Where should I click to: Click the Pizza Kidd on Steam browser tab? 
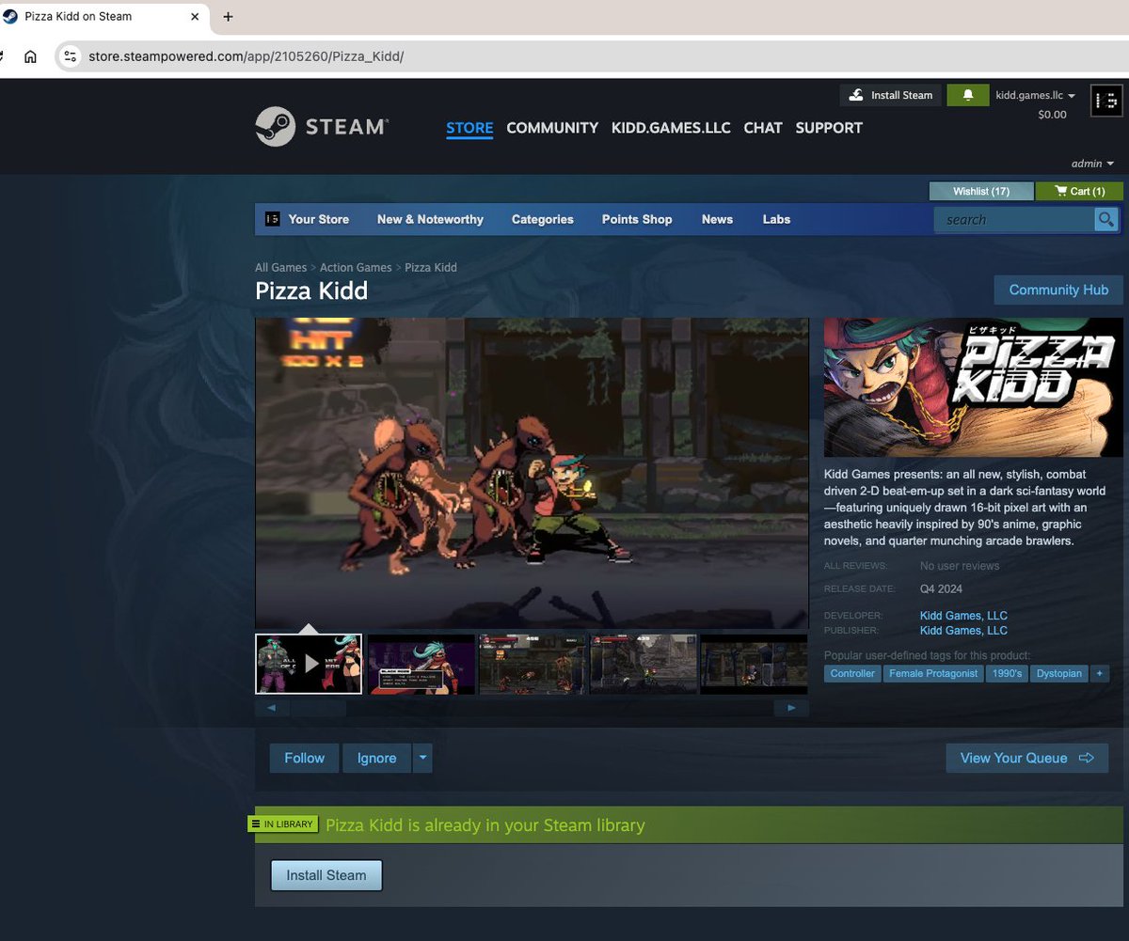103,17
